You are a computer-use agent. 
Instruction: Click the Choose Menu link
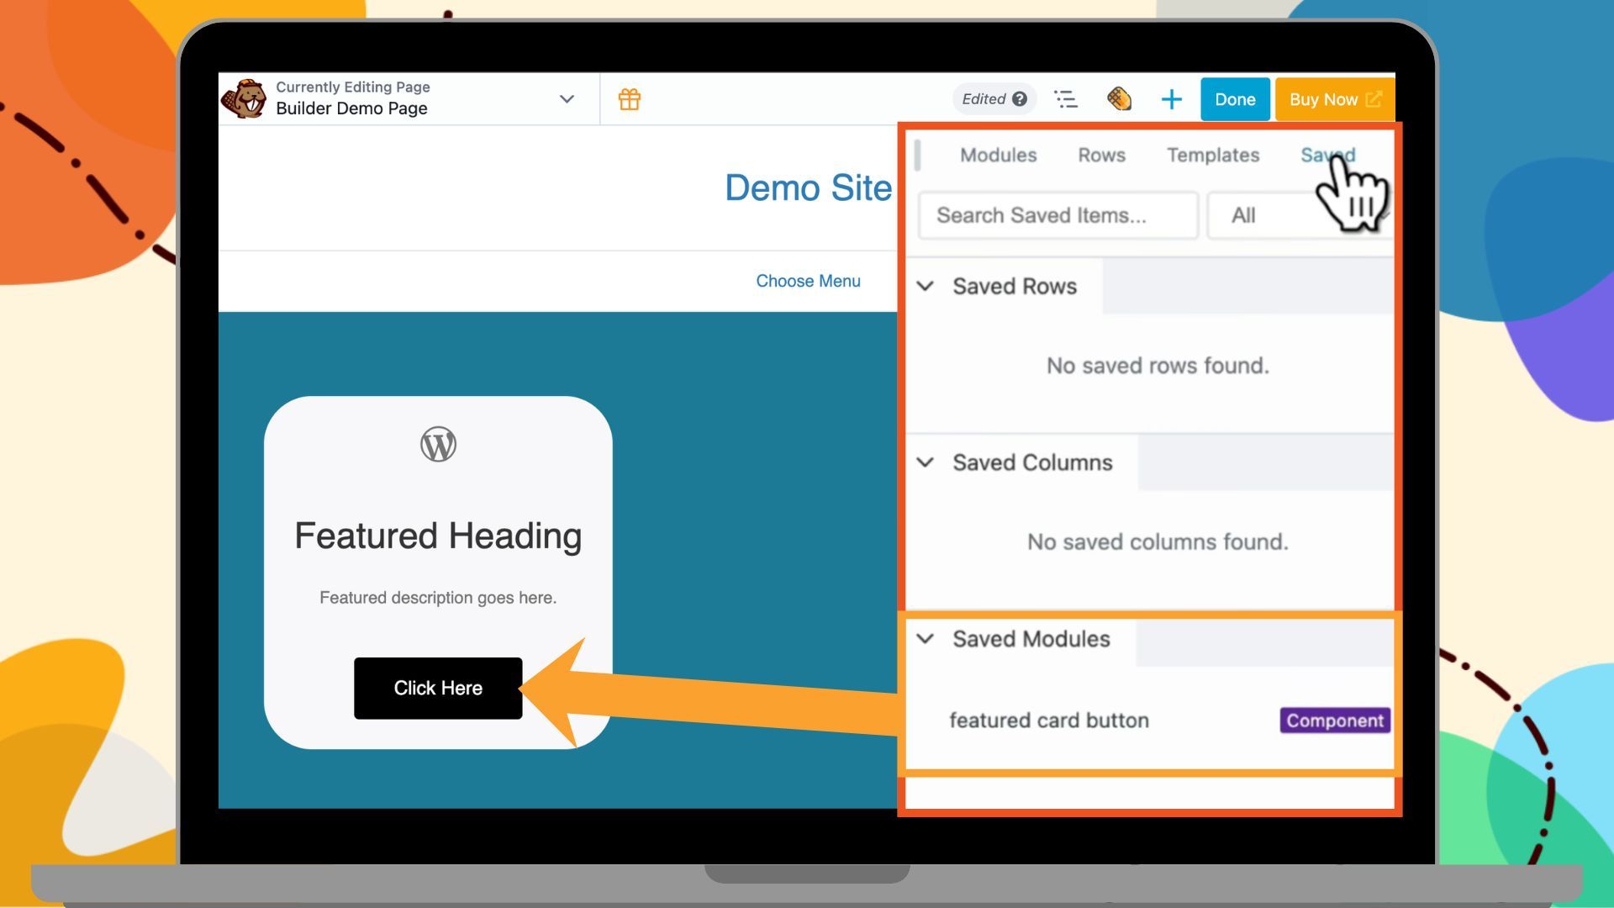coord(808,281)
